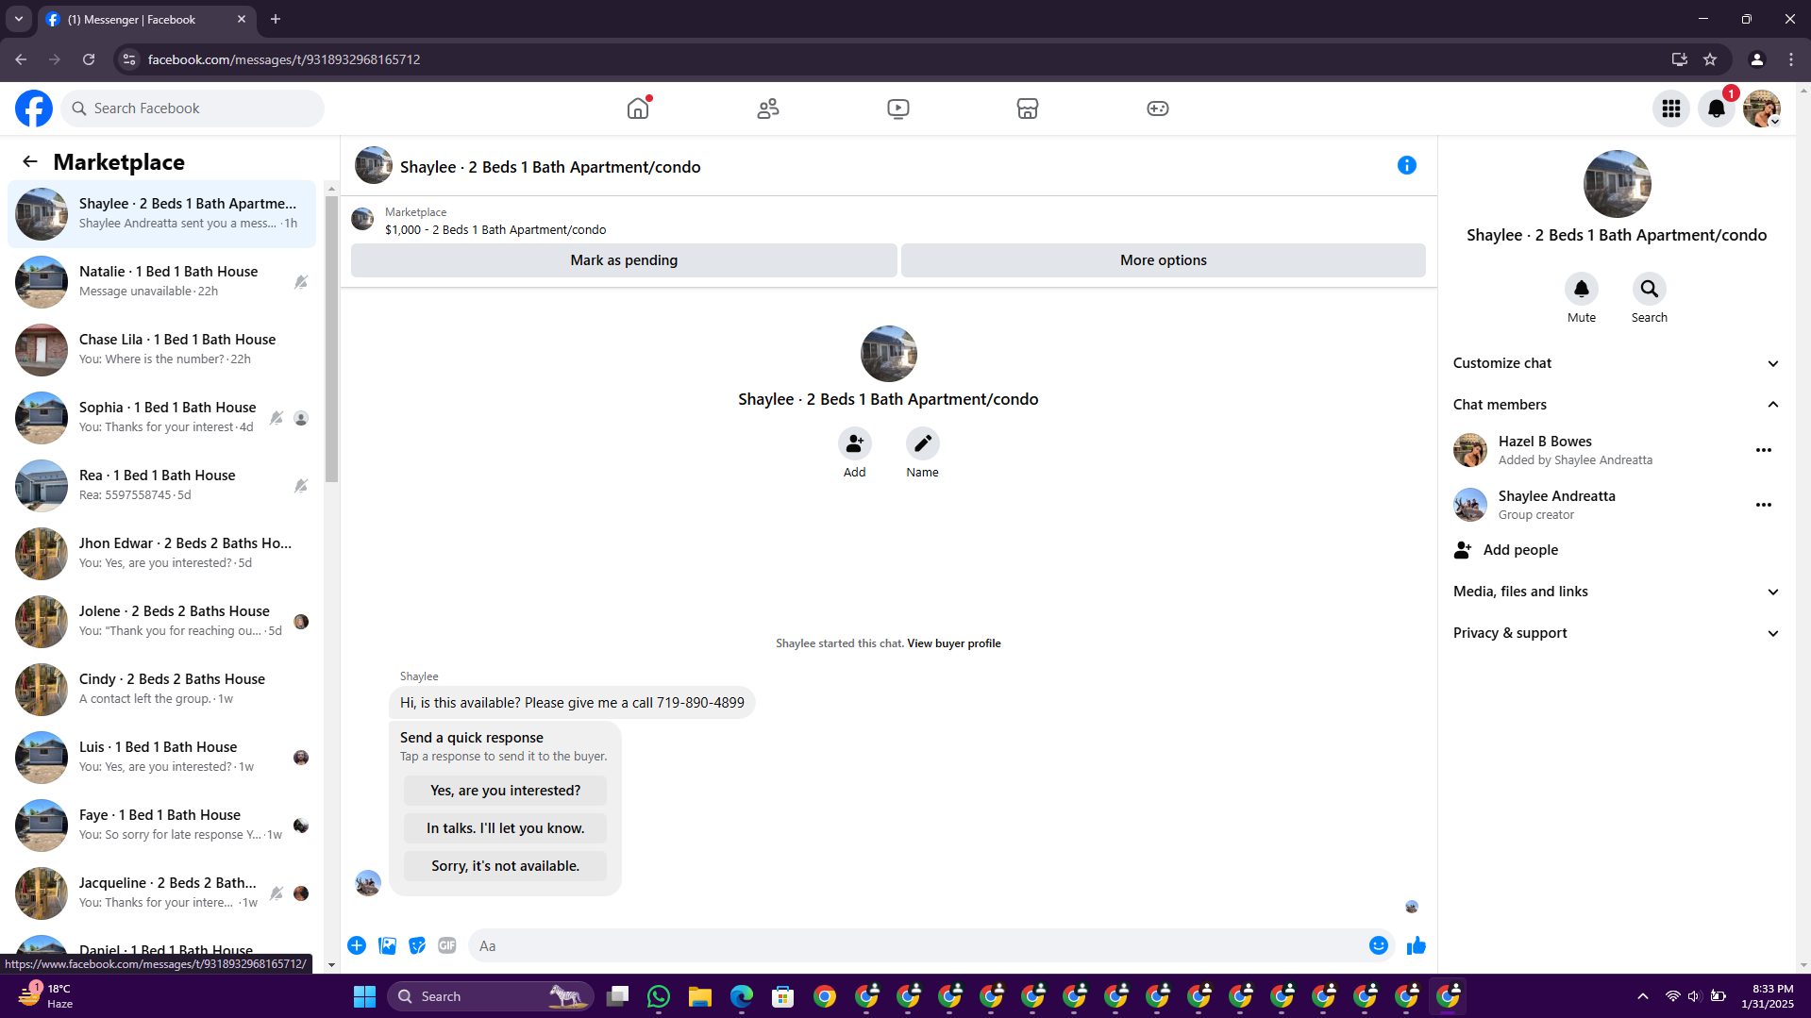This screenshot has height=1018, width=1811.
Task: Open Cindy 2 Beds 2 Baths House chat
Action: pyautogui.click(x=162, y=690)
